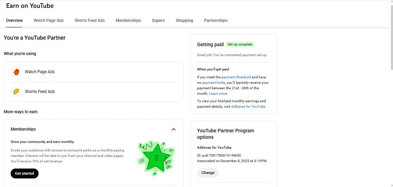393x187 pixels.
Task: Open the payment threshold link
Action: pos(236,77)
